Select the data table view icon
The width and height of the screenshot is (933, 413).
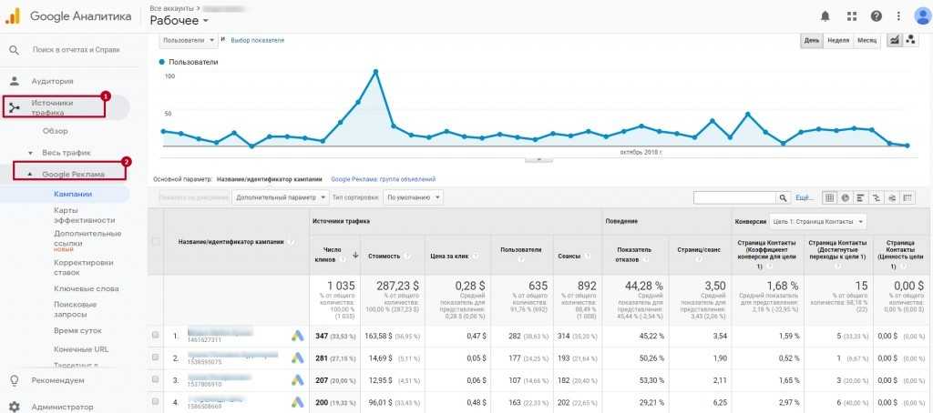coord(829,197)
